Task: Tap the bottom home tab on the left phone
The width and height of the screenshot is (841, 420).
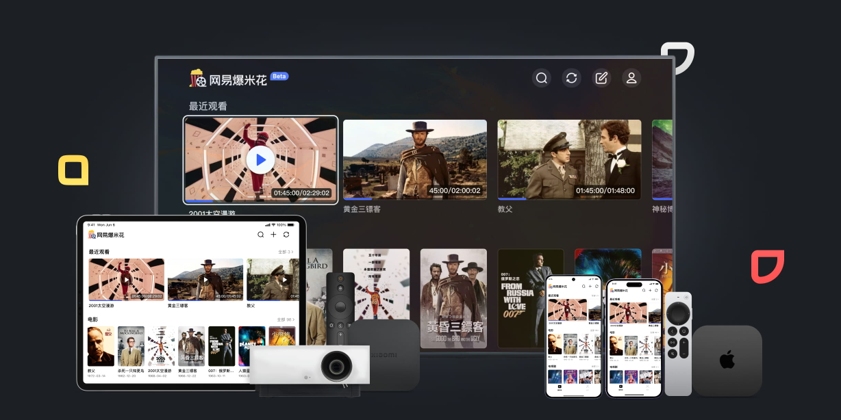Action: (x=560, y=388)
